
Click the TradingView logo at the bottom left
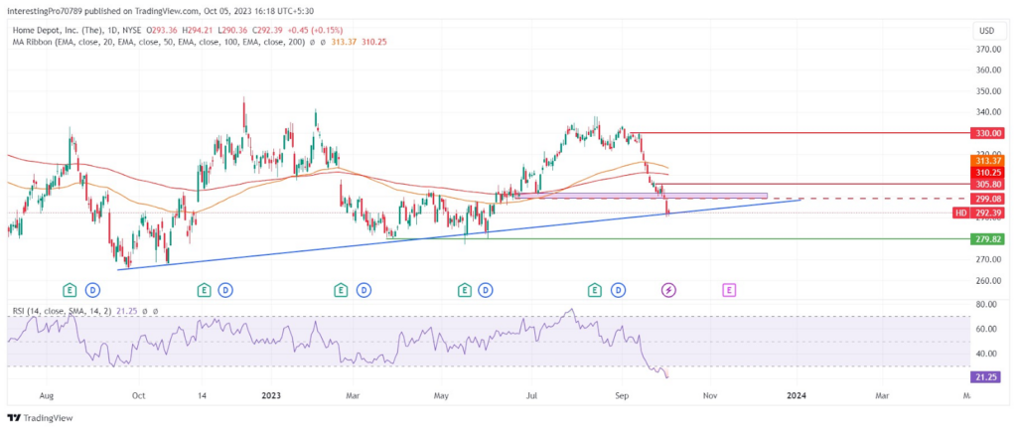(x=40, y=418)
